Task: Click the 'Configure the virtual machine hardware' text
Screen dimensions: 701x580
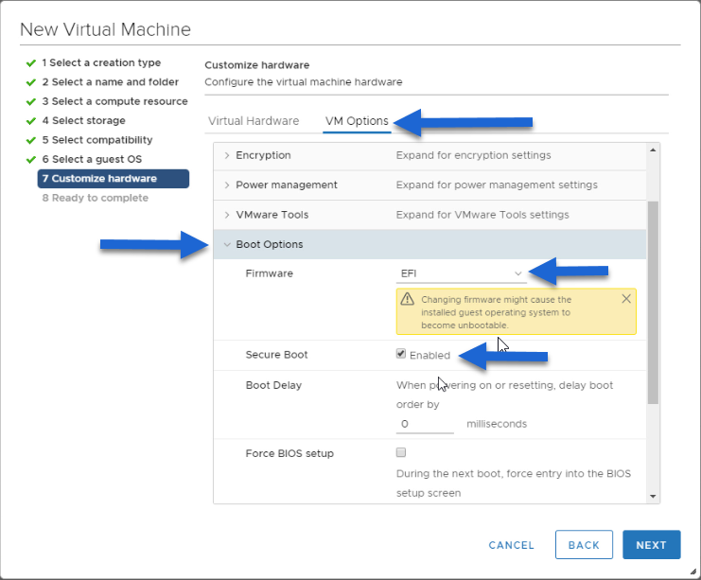Action: (x=303, y=81)
